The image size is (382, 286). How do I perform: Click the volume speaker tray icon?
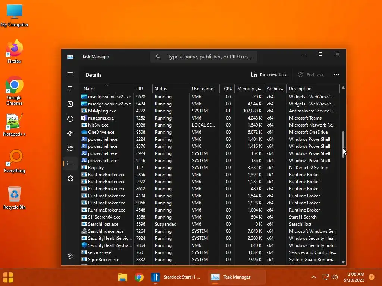click(x=335, y=277)
